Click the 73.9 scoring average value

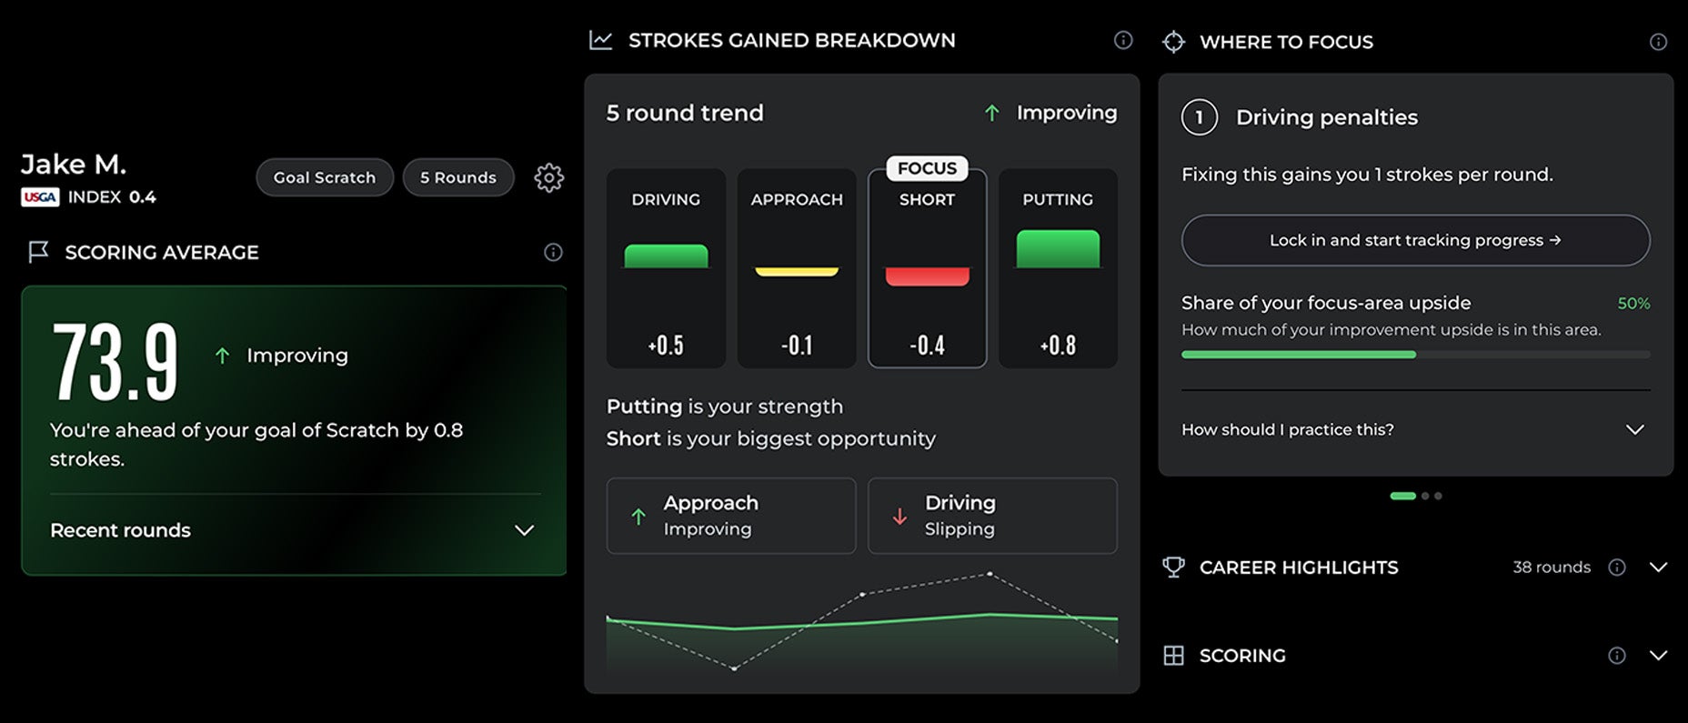[x=116, y=363]
